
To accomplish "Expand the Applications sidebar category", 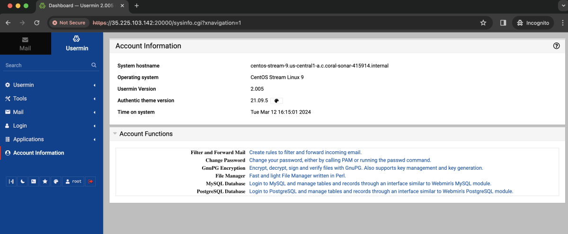I will click(51, 139).
